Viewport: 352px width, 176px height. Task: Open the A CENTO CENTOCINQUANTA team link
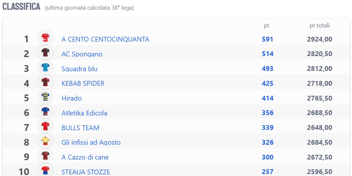(x=105, y=39)
